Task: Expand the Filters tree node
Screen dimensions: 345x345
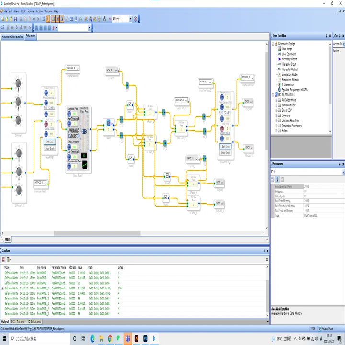Action: pos(276,131)
